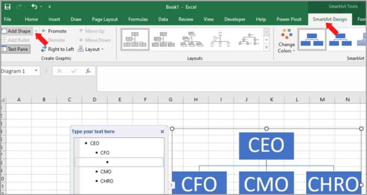Click the Save icon in title bar
The height and width of the screenshot is (195, 367).
(7, 7)
